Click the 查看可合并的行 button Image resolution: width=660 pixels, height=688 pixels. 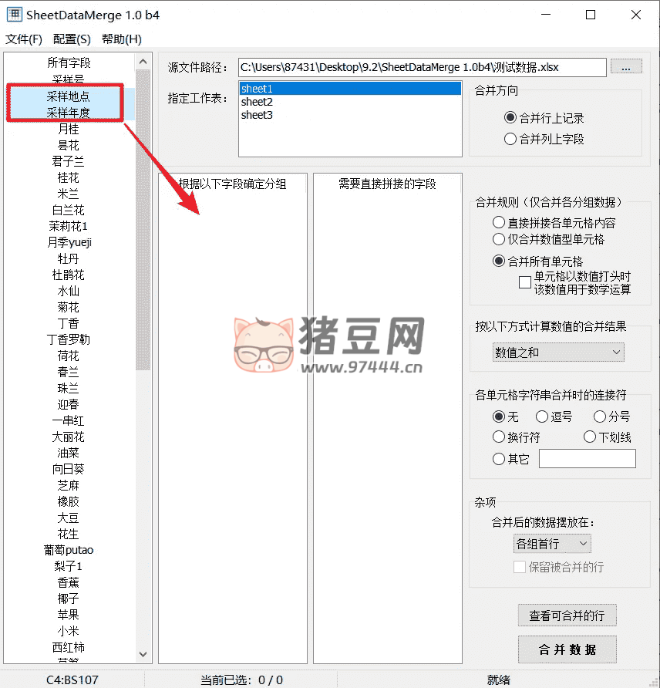[x=567, y=615]
